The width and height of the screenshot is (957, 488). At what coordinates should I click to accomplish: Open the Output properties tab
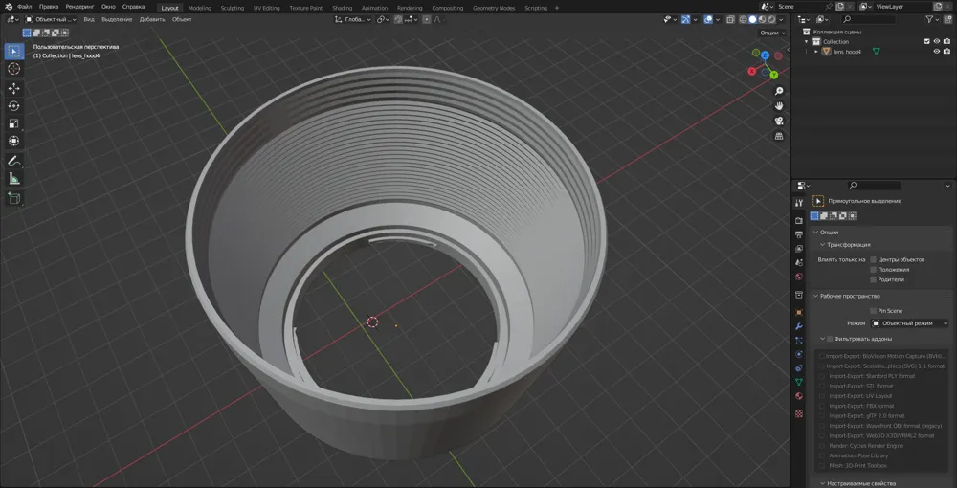pos(799,234)
